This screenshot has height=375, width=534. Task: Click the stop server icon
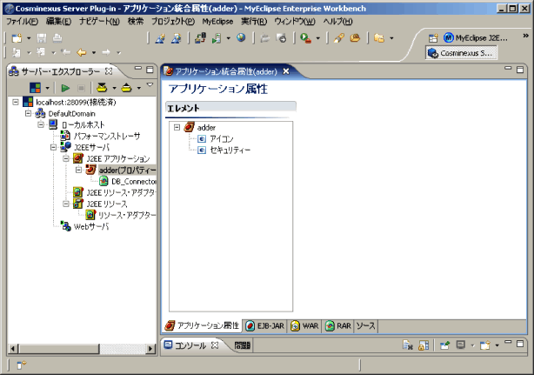click(x=81, y=88)
